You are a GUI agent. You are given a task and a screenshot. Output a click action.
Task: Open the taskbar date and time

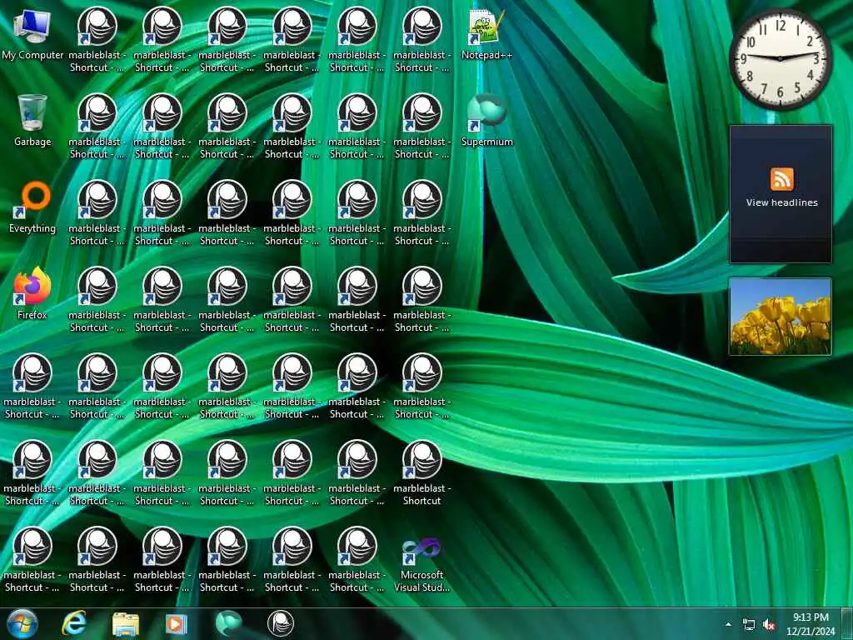click(811, 624)
